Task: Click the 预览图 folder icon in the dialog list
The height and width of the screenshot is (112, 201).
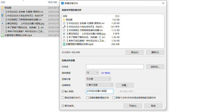Action: [x=64, y=20]
